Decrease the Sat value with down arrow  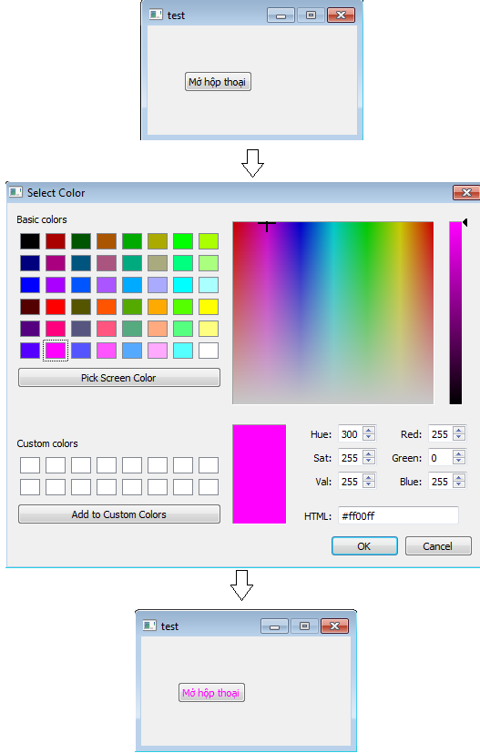click(369, 461)
